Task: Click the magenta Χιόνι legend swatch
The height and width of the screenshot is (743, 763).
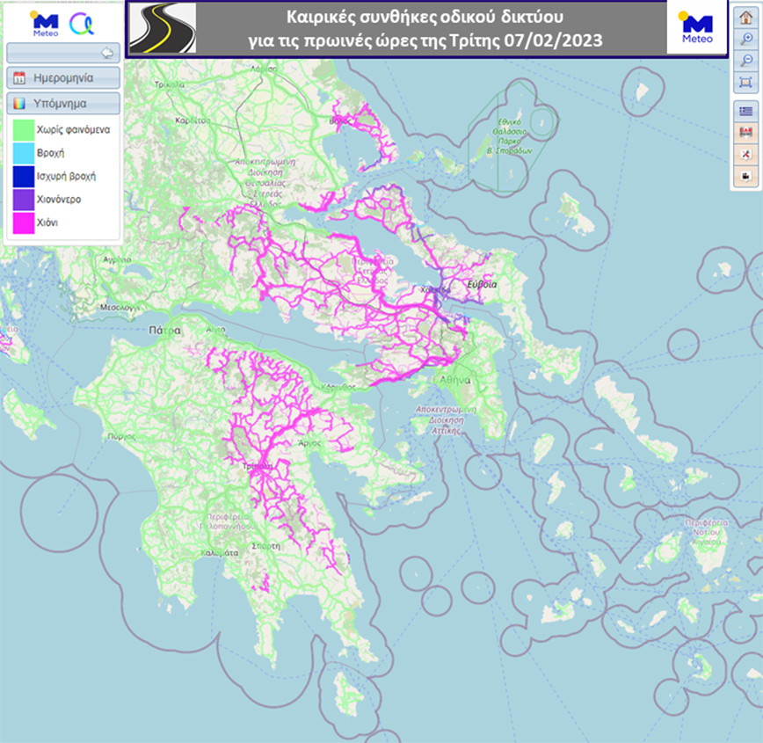Action: pos(22,223)
